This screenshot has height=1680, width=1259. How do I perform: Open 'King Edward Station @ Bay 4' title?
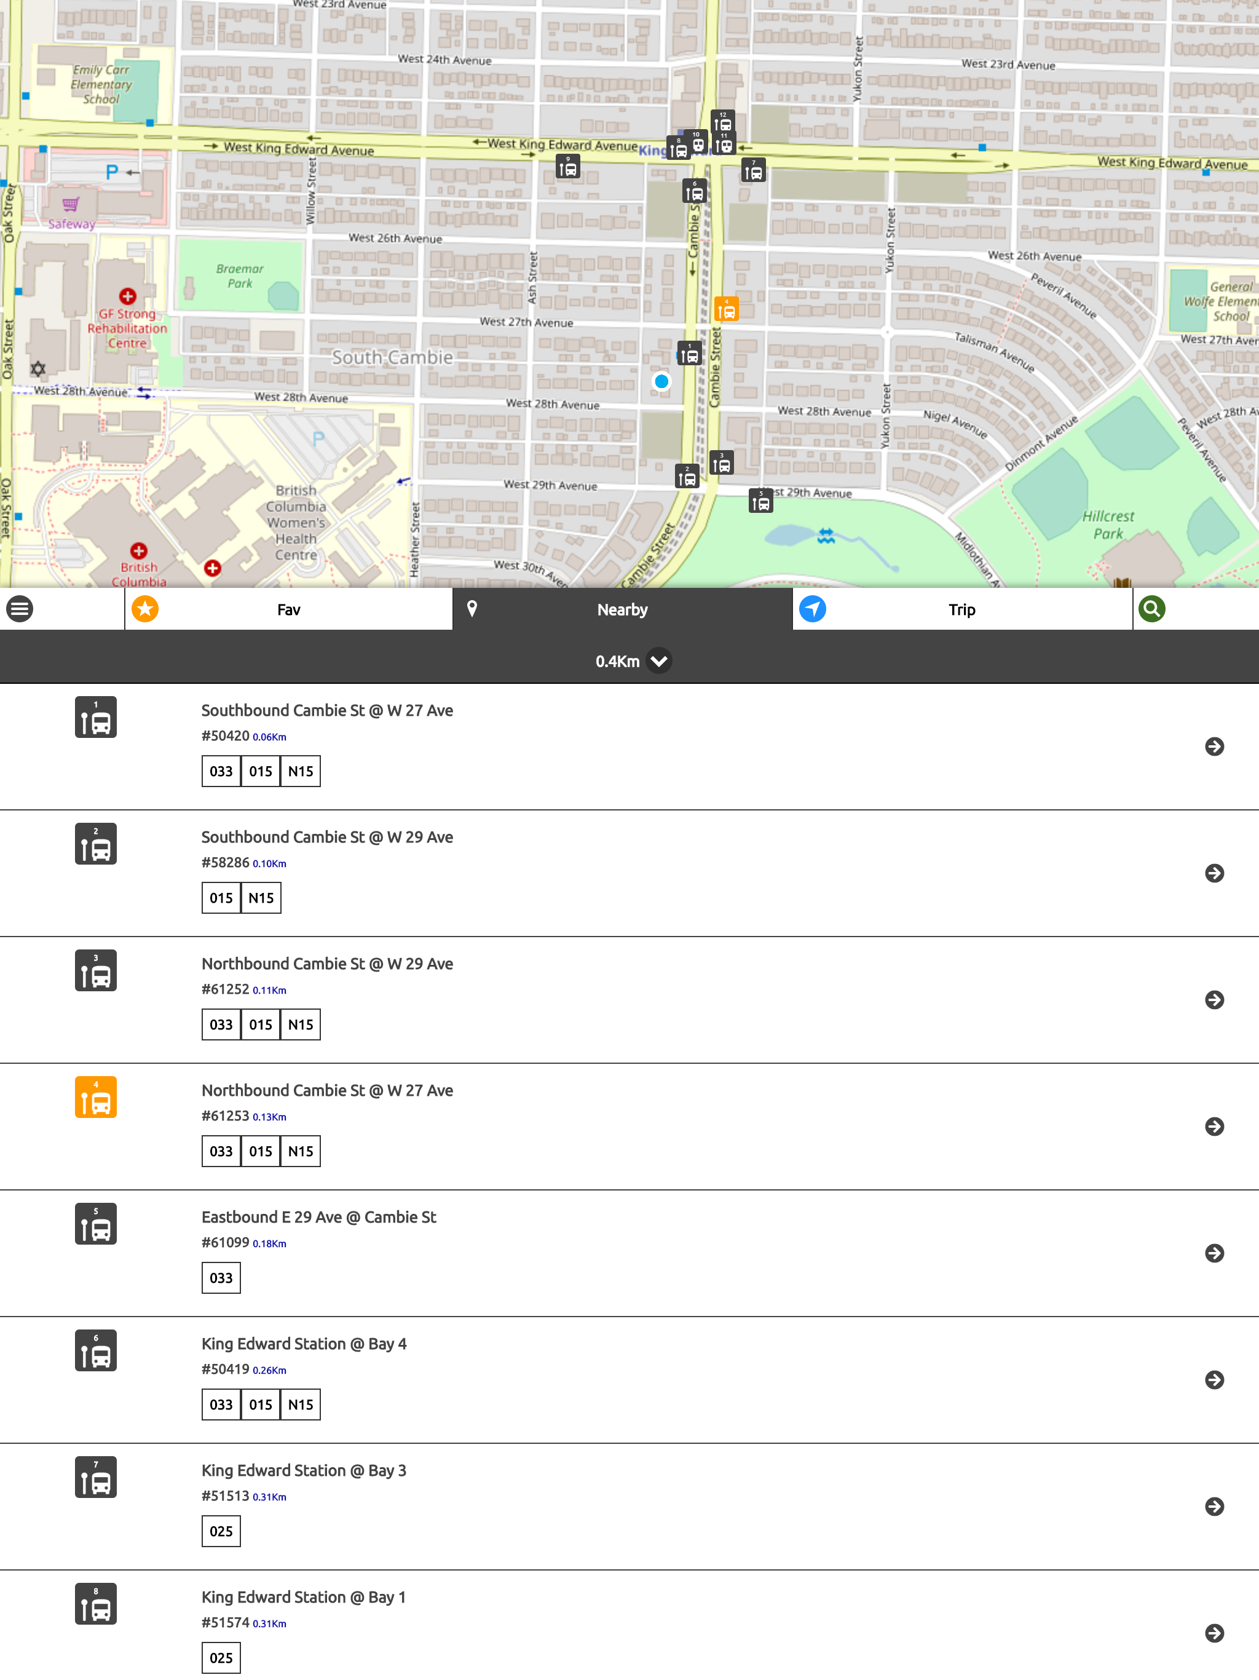pos(304,1344)
